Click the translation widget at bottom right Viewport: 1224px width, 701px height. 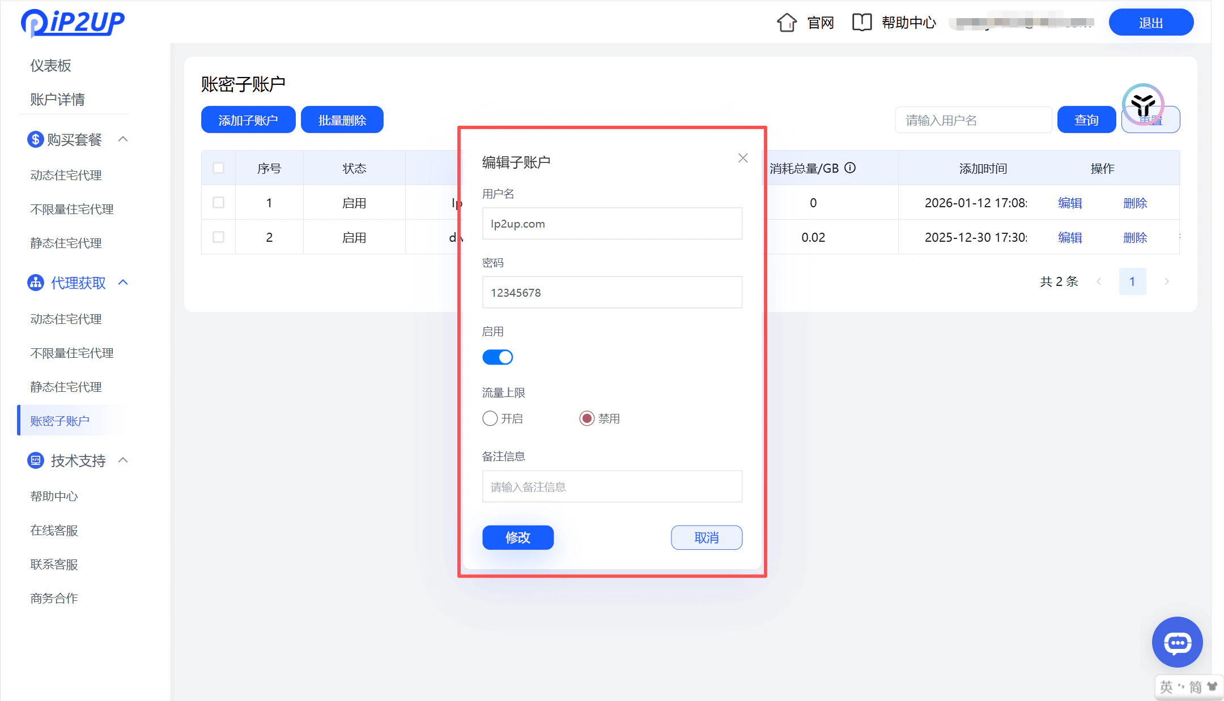[1188, 686]
